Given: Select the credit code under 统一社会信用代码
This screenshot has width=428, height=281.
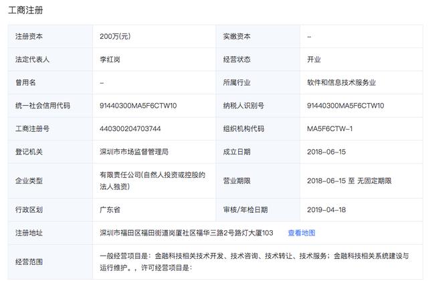Looking at the screenshot, I should tap(138, 106).
